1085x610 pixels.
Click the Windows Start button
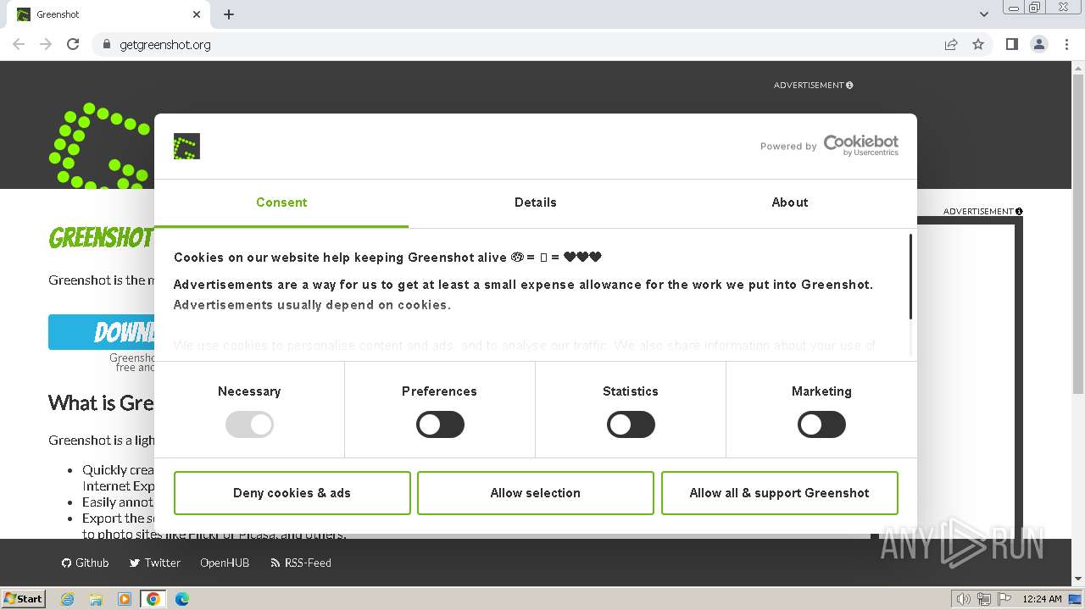(24, 598)
